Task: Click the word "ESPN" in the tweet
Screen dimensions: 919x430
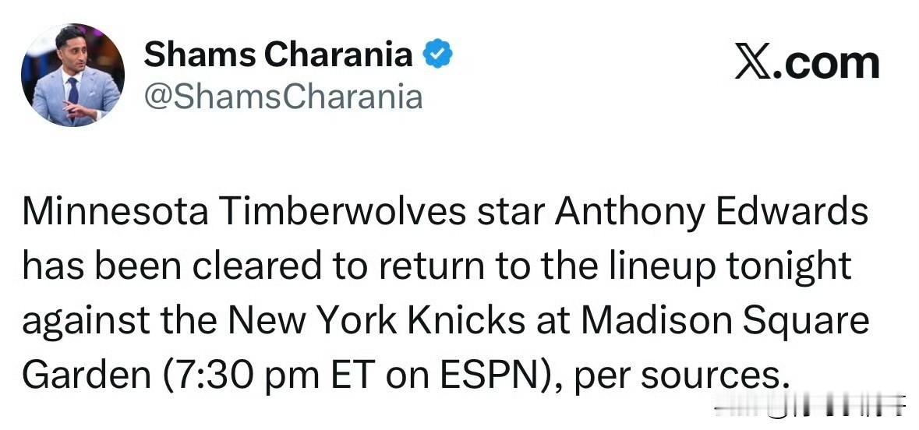Action: (501, 376)
